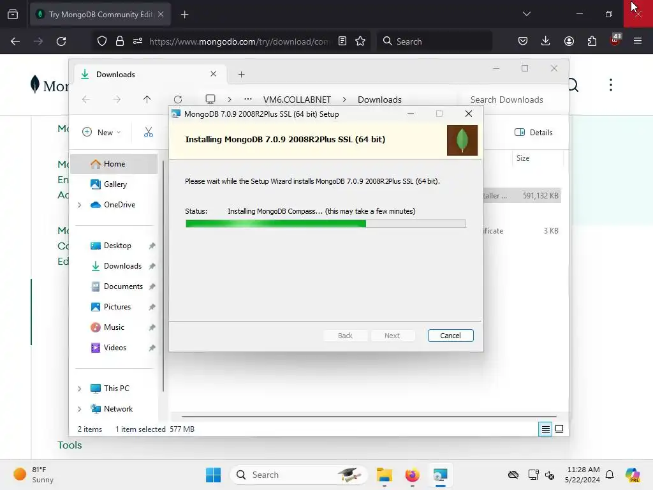Screen dimensions: 653x490
Task: Expand the OneDrive tree node
Action: point(80,205)
